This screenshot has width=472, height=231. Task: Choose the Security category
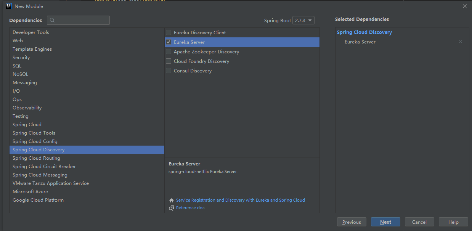click(87, 58)
